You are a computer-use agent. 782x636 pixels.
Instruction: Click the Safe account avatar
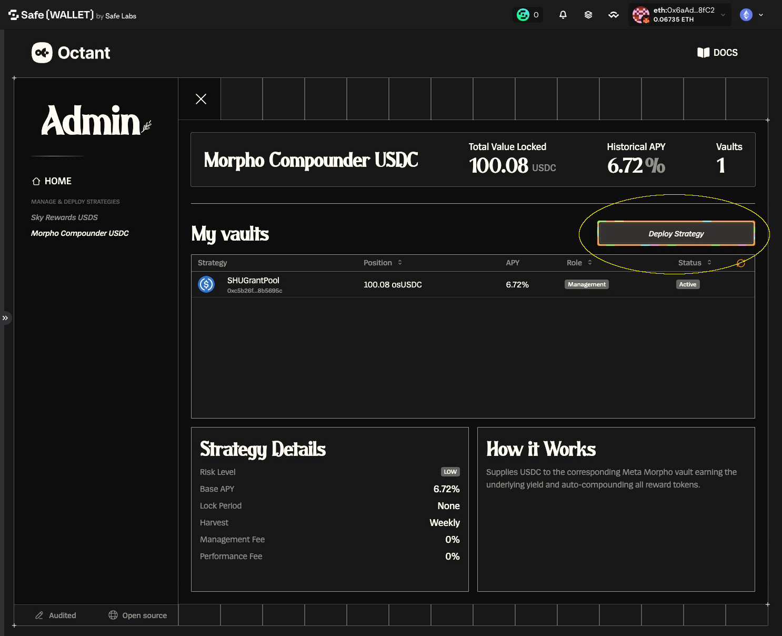(x=640, y=15)
